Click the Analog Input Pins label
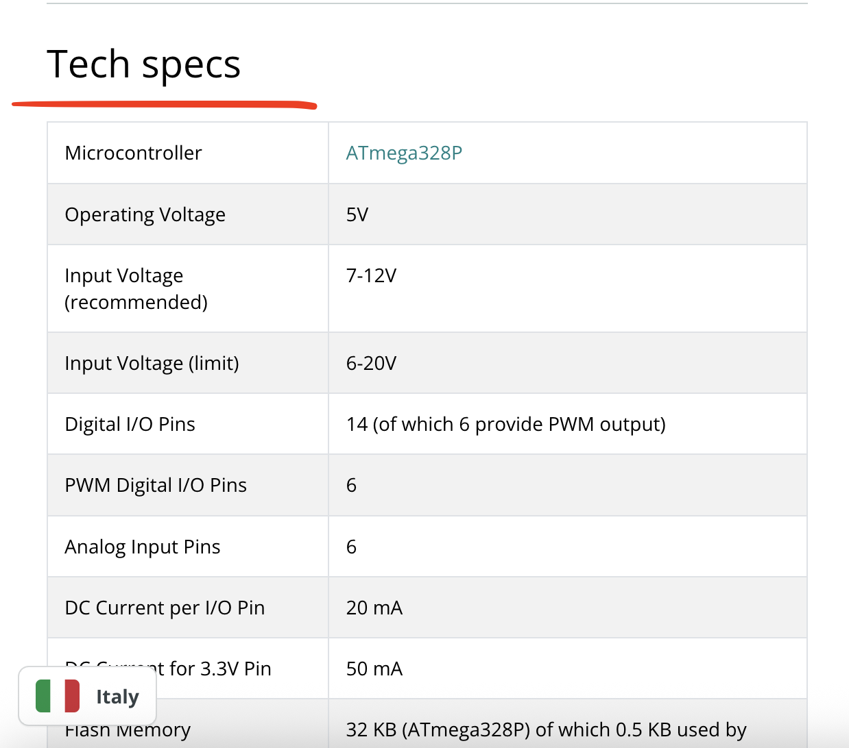849x748 pixels. pos(143,547)
